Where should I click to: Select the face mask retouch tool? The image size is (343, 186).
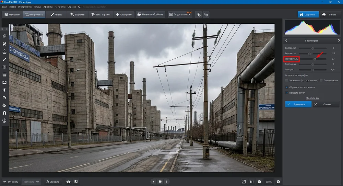point(4,120)
